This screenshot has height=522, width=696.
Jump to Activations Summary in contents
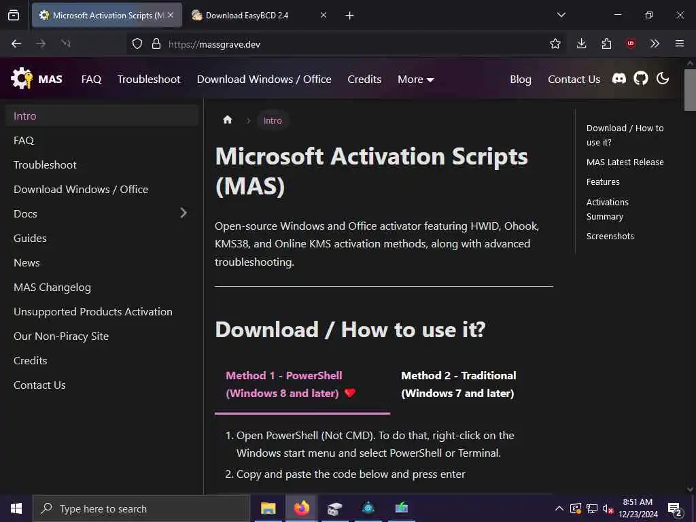[607, 209]
